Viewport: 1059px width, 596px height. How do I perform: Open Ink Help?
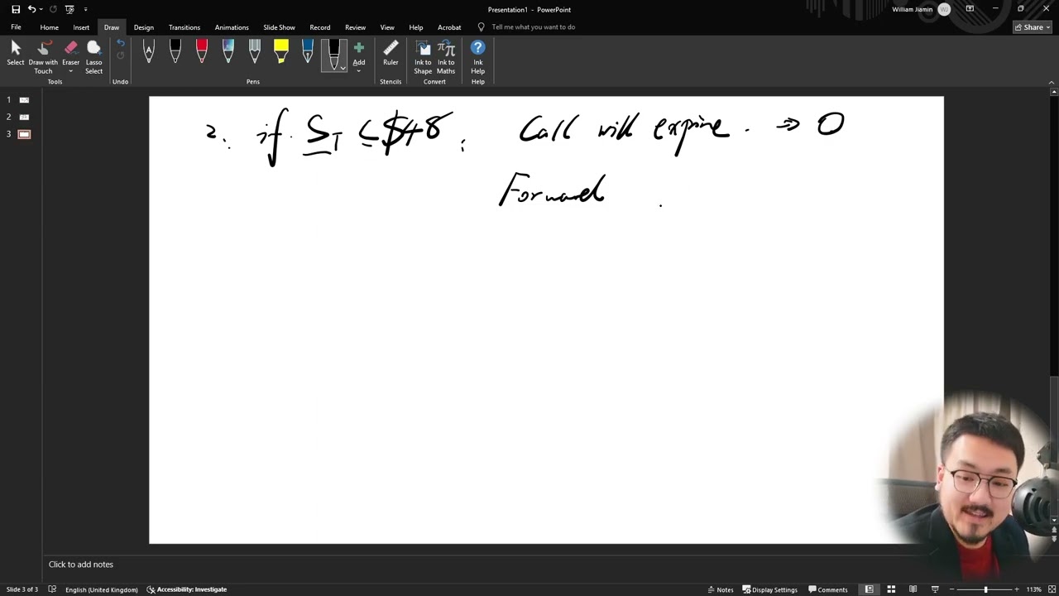[478, 57]
